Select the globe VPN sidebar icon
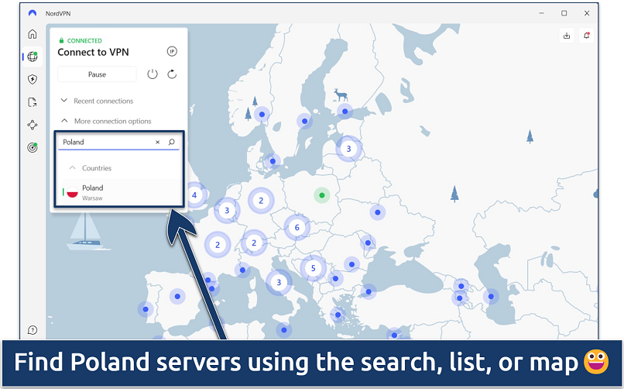624x389 pixels. click(x=32, y=57)
